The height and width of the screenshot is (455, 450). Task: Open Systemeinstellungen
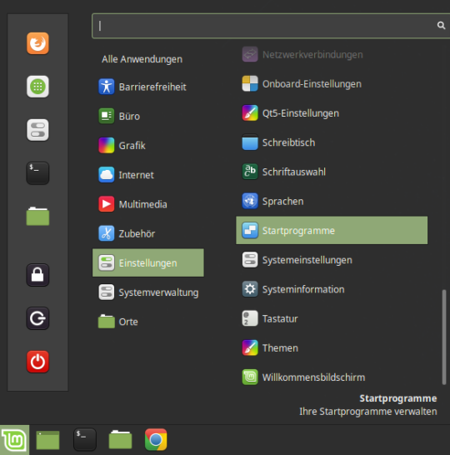coord(332,260)
